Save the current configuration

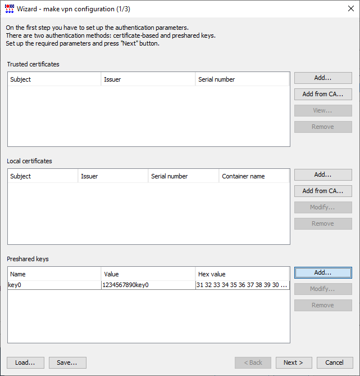point(67,362)
